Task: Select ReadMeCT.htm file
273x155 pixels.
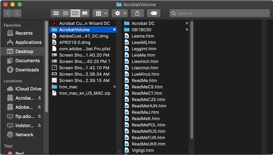Action: click(156, 93)
